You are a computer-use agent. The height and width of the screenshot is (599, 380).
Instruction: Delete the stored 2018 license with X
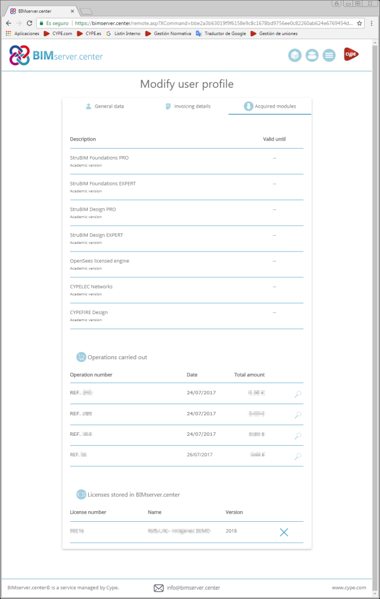[x=284, y=532]
